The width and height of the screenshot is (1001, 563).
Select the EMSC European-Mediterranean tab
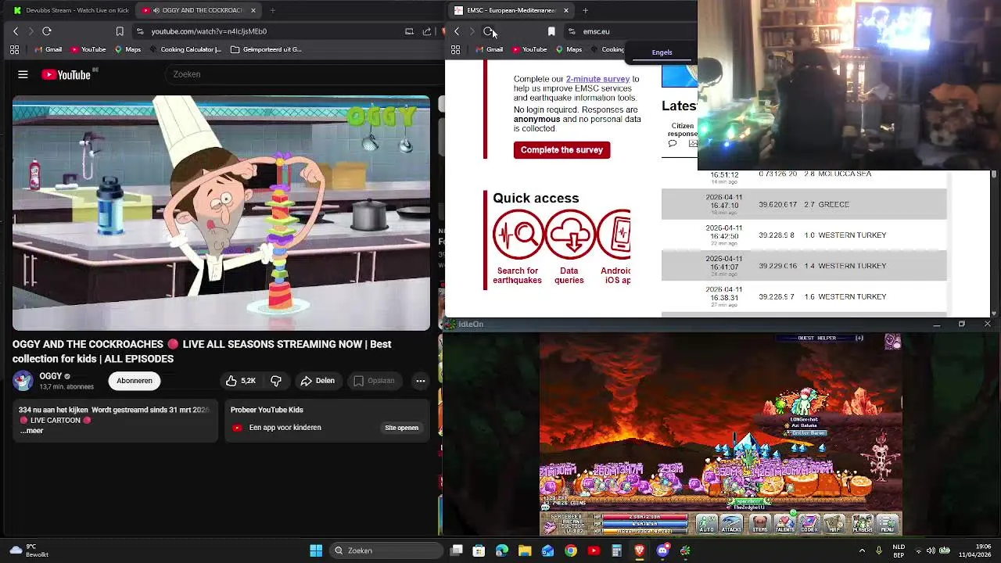tap(511, 10)
